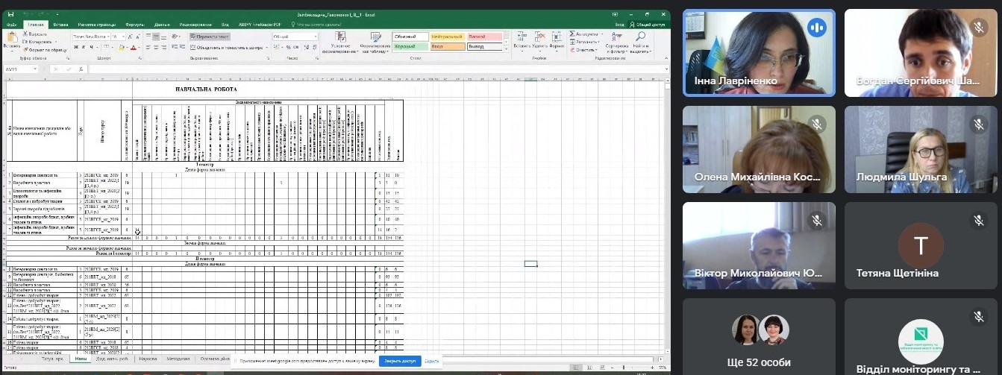The image size is (1002, 375).
Task: Toggle align text right
Action: [163, 47]
